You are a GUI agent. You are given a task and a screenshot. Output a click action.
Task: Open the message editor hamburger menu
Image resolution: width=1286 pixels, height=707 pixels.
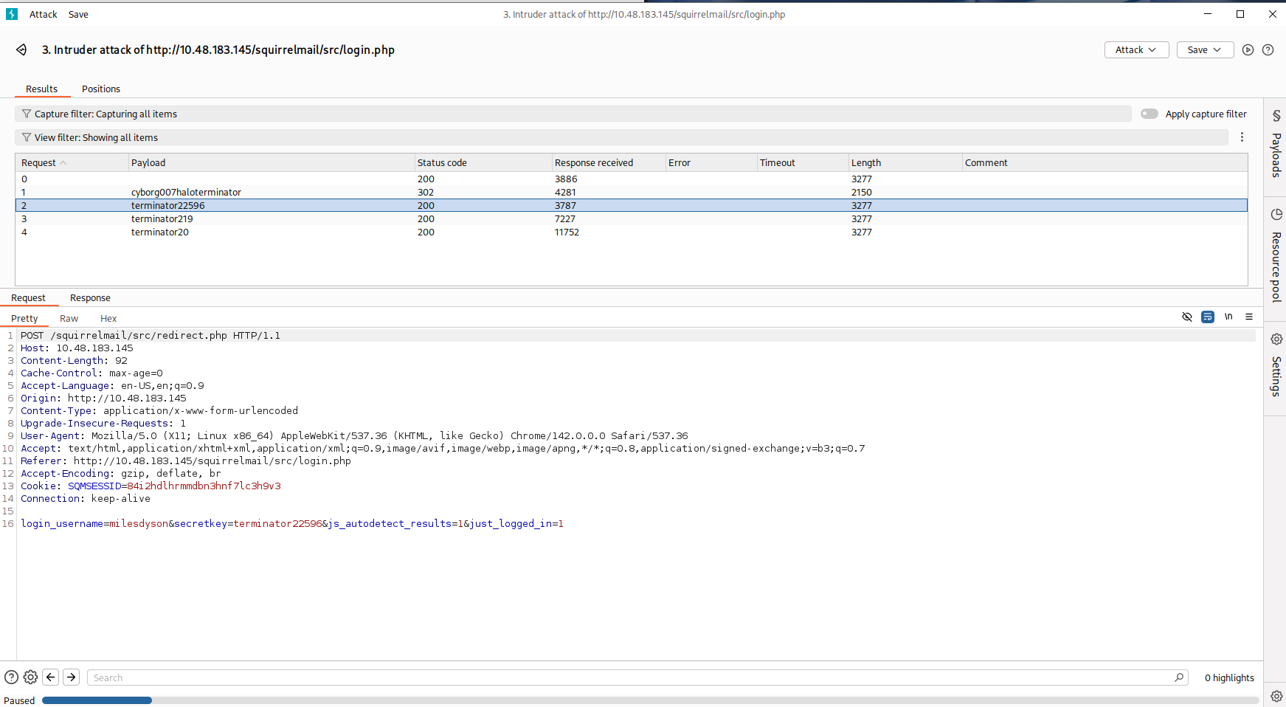coord(1249,317)
